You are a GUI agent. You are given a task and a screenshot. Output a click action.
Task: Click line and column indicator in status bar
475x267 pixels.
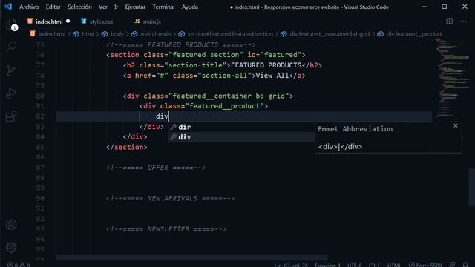point(291,265)
